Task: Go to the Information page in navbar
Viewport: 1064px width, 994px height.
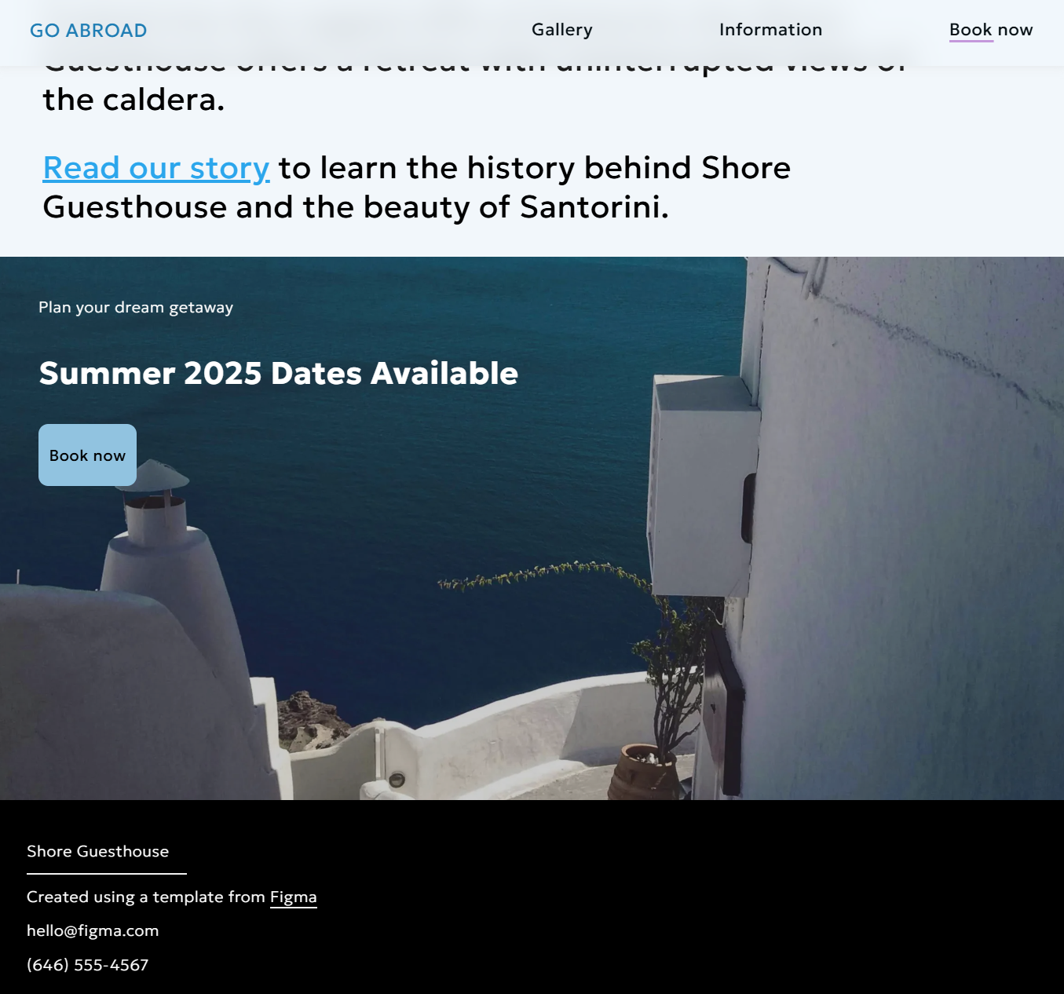Action: pos(770,30)
